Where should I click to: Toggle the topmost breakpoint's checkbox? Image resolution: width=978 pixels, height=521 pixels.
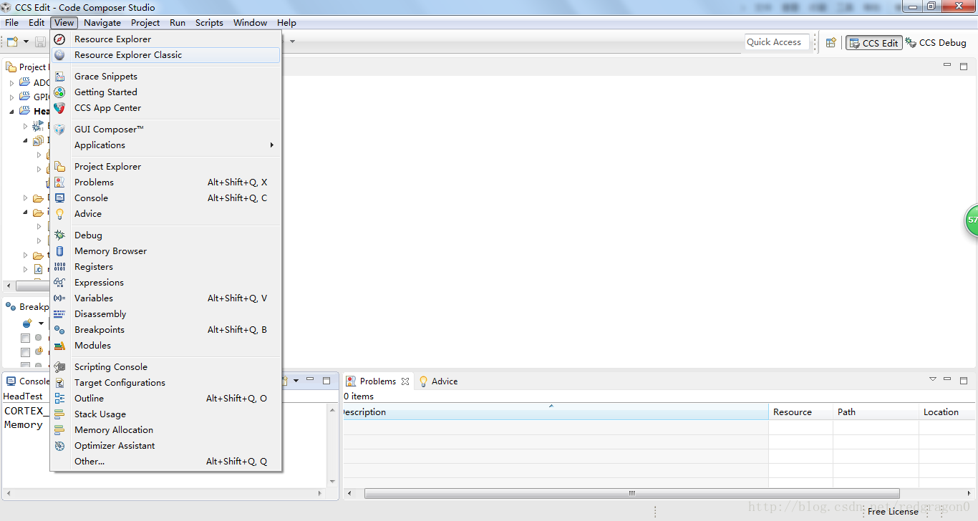click(25, 338)
